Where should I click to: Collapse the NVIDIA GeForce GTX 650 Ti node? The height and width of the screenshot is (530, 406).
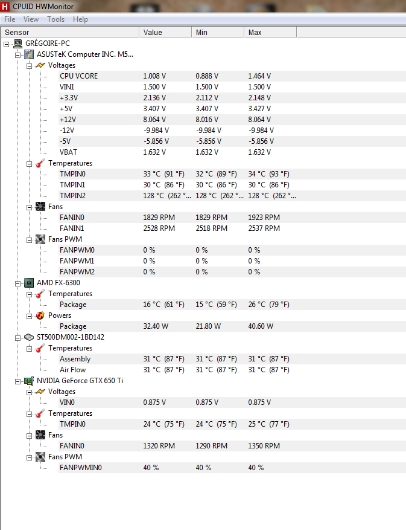pos(17,381)
